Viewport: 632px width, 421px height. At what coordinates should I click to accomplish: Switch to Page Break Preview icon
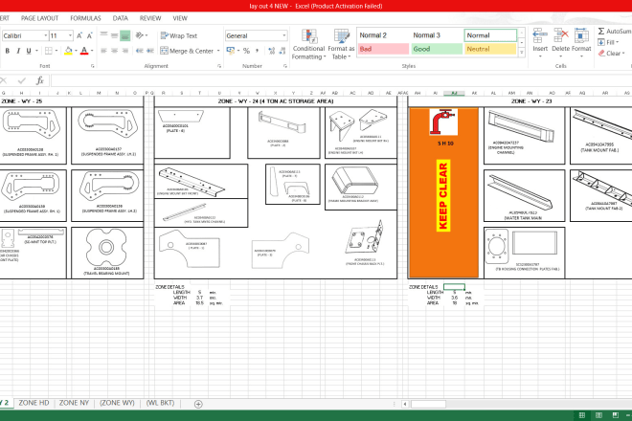616,415
